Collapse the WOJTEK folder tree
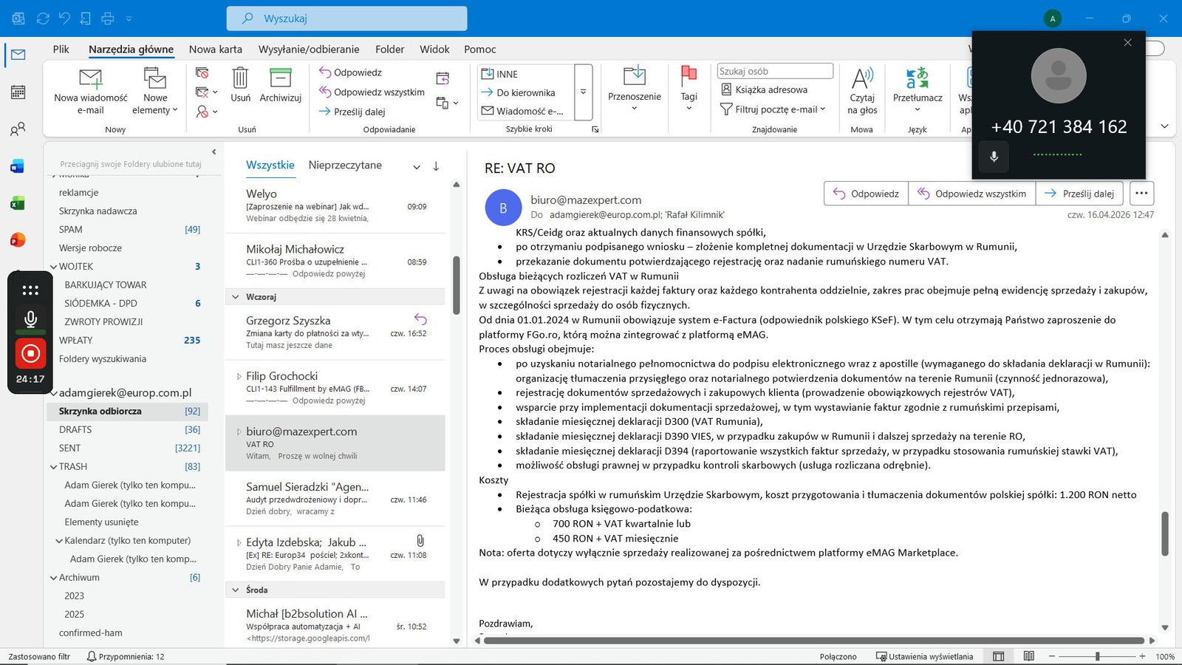 (x=53, y=267)
